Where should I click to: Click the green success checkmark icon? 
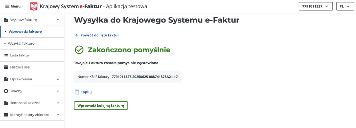79,50
